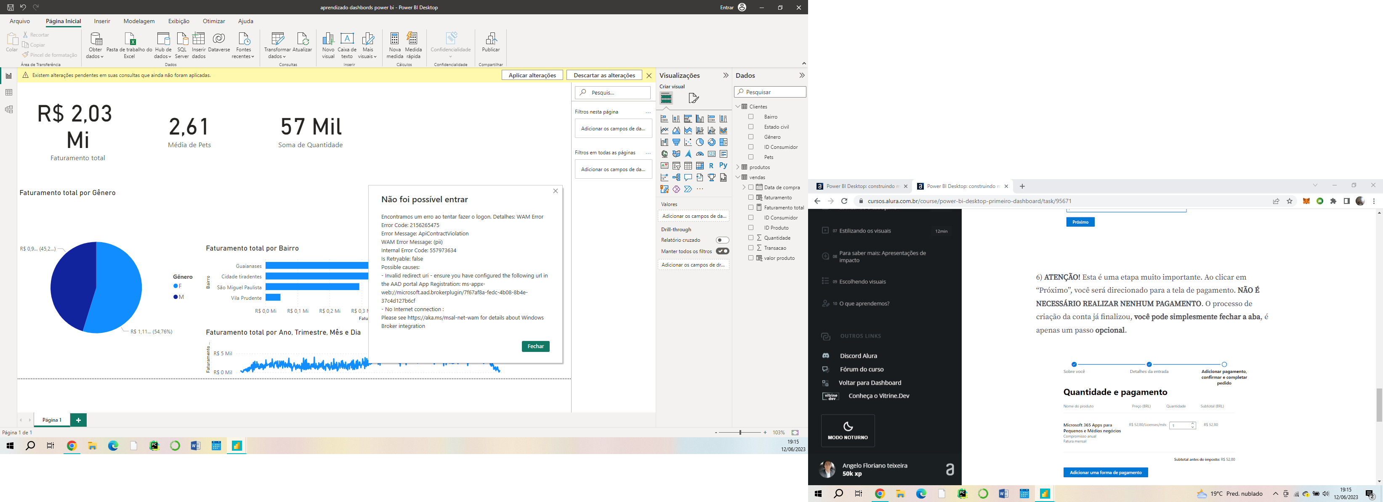Click Descartar as alterações
The image size is (1383, 502).
pos(604,75)
